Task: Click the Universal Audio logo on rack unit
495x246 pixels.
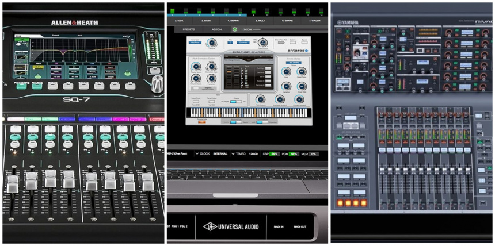Action: tap(231, 226)
